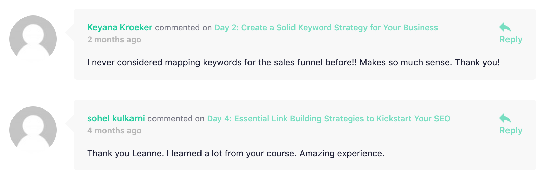Visit sohel kulkarni's profile name link
The width and height of the screenshot is (543, 187).
(x=116, y=118)
